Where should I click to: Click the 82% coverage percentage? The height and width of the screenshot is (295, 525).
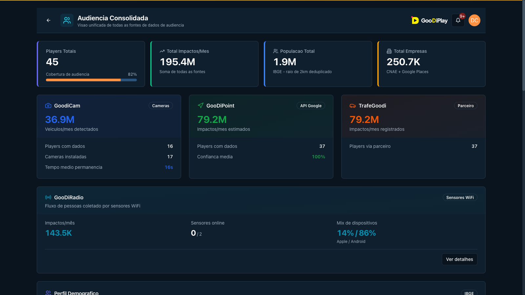pos(132,74)
